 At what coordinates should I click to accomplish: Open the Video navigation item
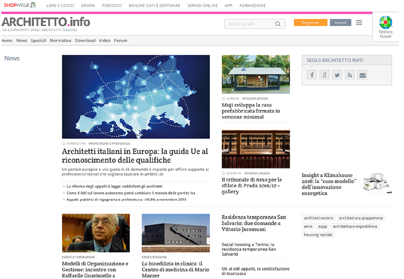point(104,40)
